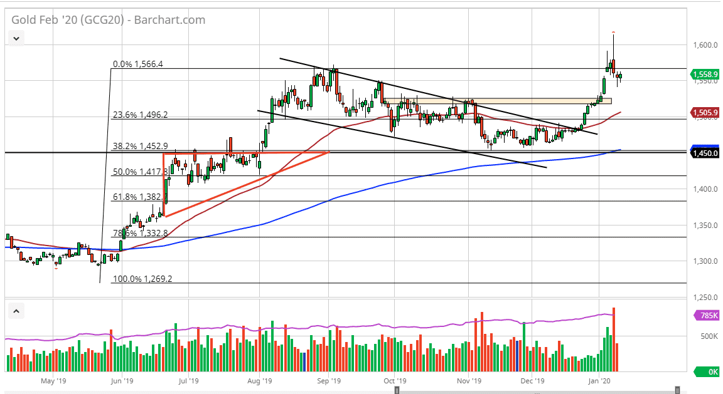
Task: Click the May '19 date axis label
Action: (53, 381)
